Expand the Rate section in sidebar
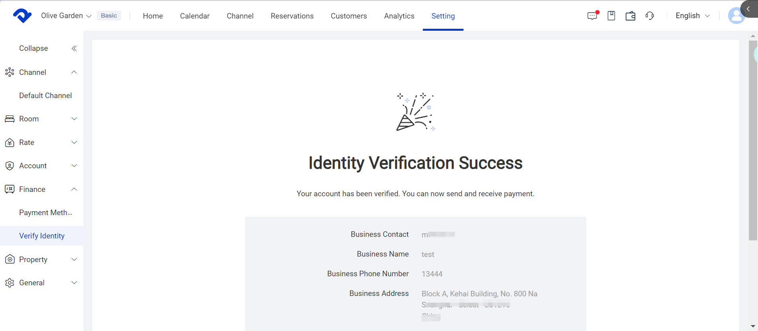The width and height of the screenshot is (758, 331). pyautogui.click(x=41, y=143)
